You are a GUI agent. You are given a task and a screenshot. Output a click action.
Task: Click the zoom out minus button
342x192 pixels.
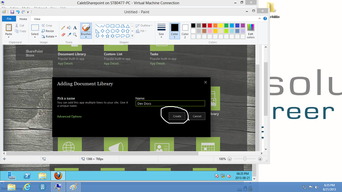tap(230, 159)
